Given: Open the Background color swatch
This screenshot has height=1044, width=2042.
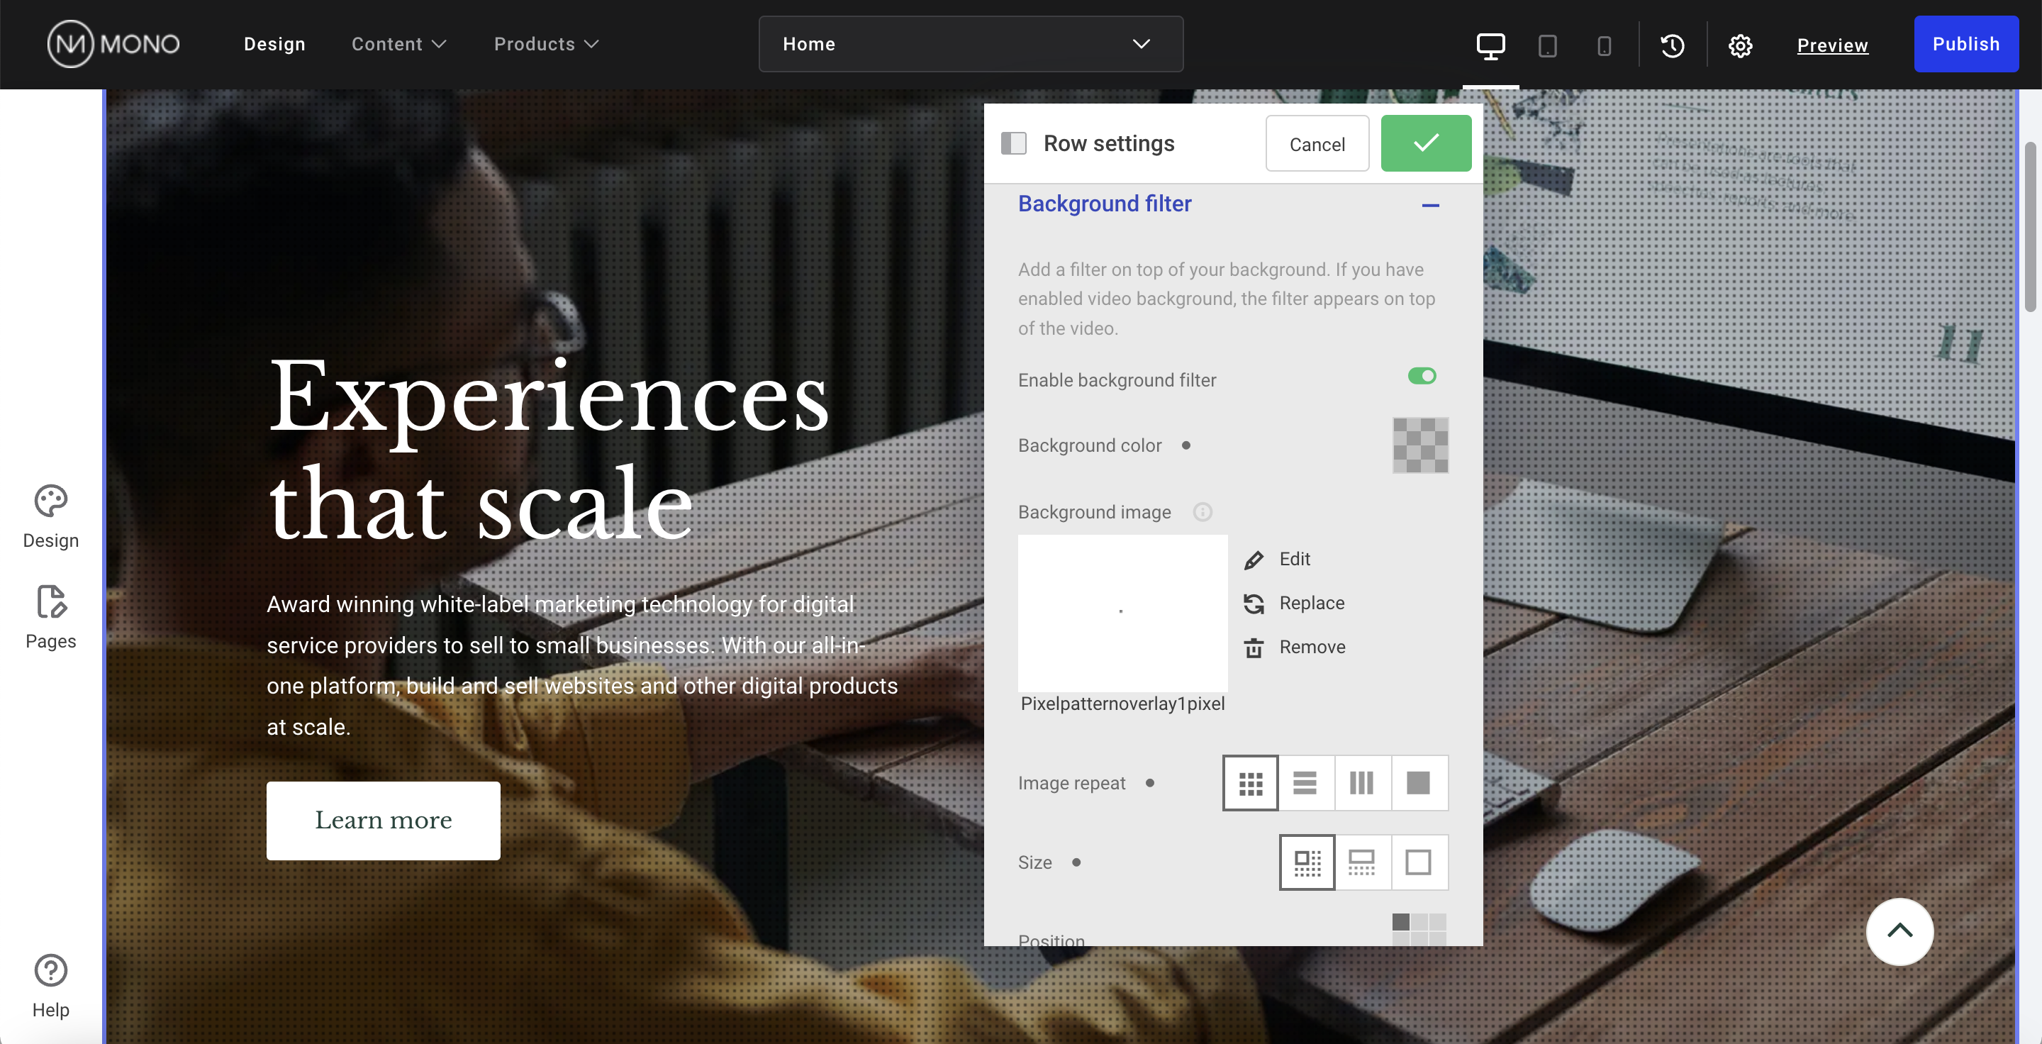Looking at the screenshot, I should click(1419, 445).
